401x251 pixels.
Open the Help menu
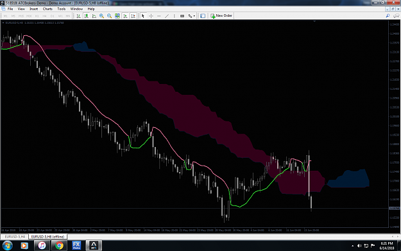tap(91, 9)
